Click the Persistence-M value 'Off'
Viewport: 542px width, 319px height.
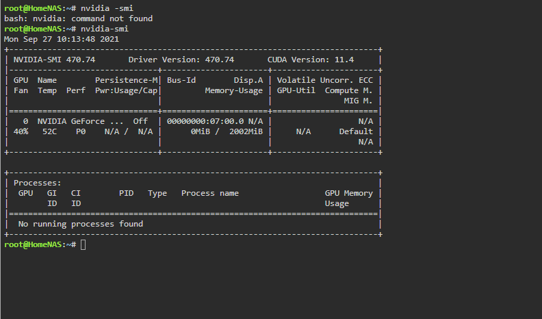(x=140, y=121)
